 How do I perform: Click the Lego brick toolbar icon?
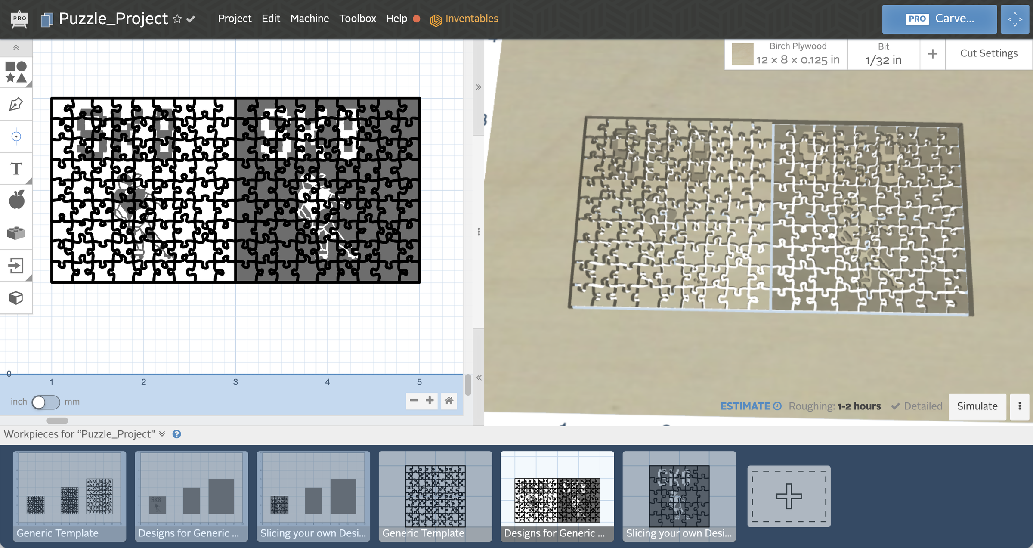coord(16,232)
